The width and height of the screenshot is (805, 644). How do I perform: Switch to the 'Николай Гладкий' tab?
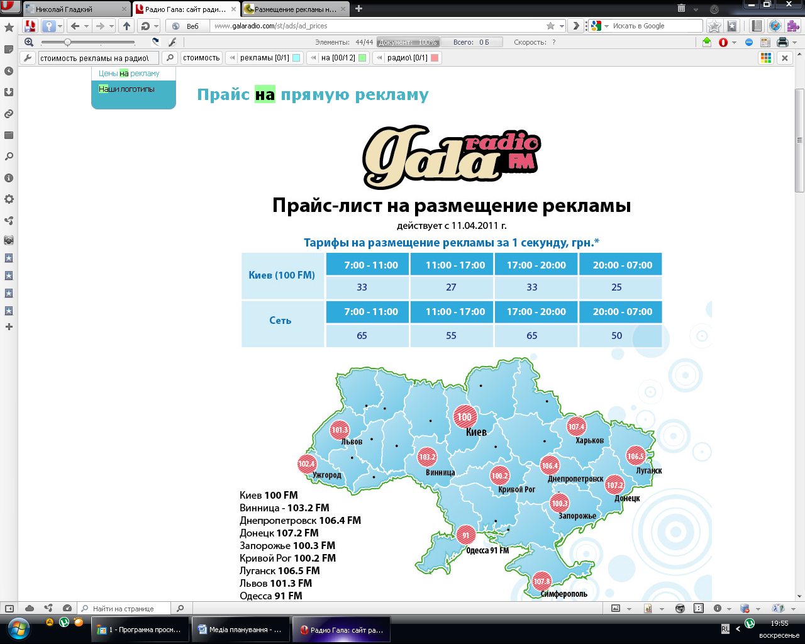point(75,9)
